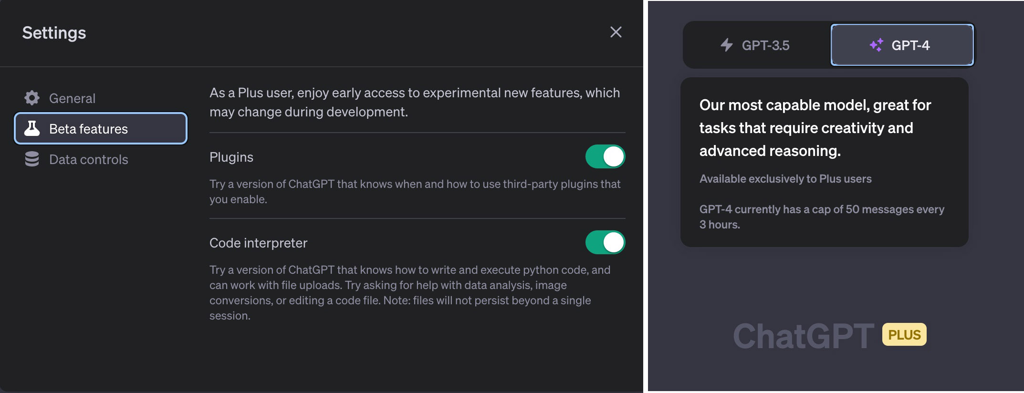Open the Data controls section
This screenshot has height=393, width=1024.
[88, 159]
